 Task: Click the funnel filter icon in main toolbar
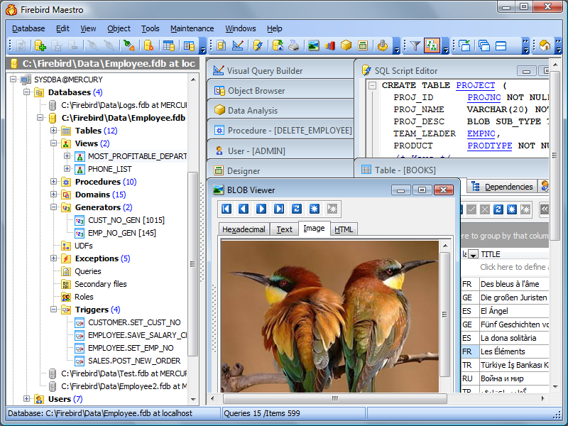pos(415,46)
